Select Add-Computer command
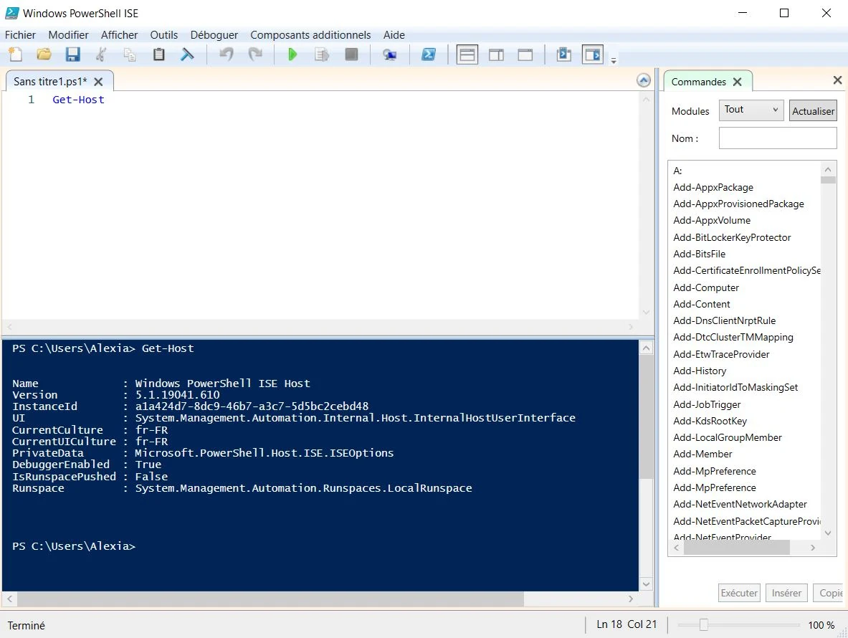The image size is (848, 638). [x=706, y=287]
